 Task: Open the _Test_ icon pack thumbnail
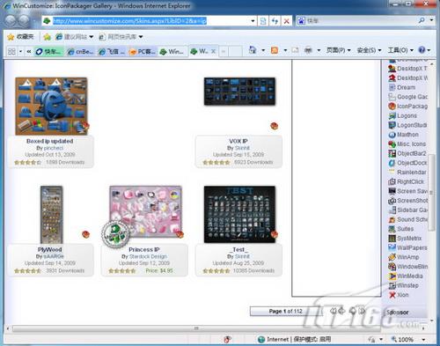pyautogui.click(x=239, y=214)
